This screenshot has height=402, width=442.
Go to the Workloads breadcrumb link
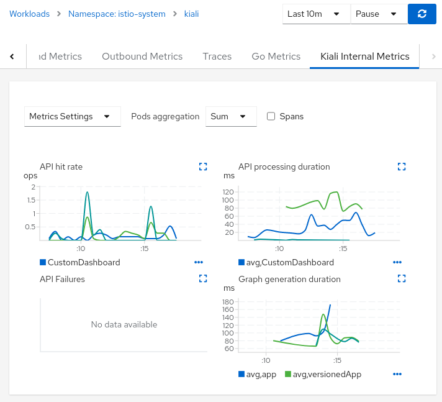point(29,14)
